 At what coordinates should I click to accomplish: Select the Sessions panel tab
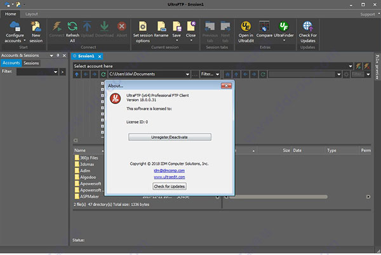pyautogui.click(x=31, y=63)
